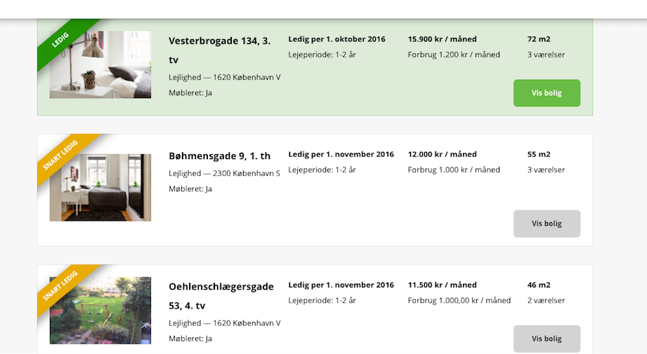This screenshot has width=647, height=354.
Task: Open the Vesterbrogade 134, 3. tv title
Action: coord(219,50)
